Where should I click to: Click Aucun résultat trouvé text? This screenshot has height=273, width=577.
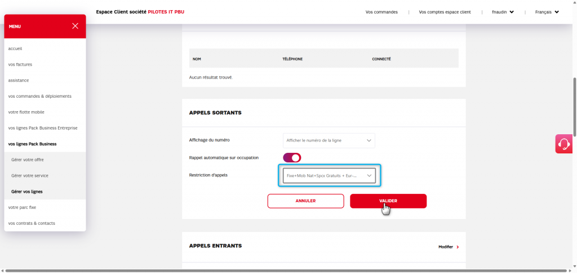pos(211,78)
